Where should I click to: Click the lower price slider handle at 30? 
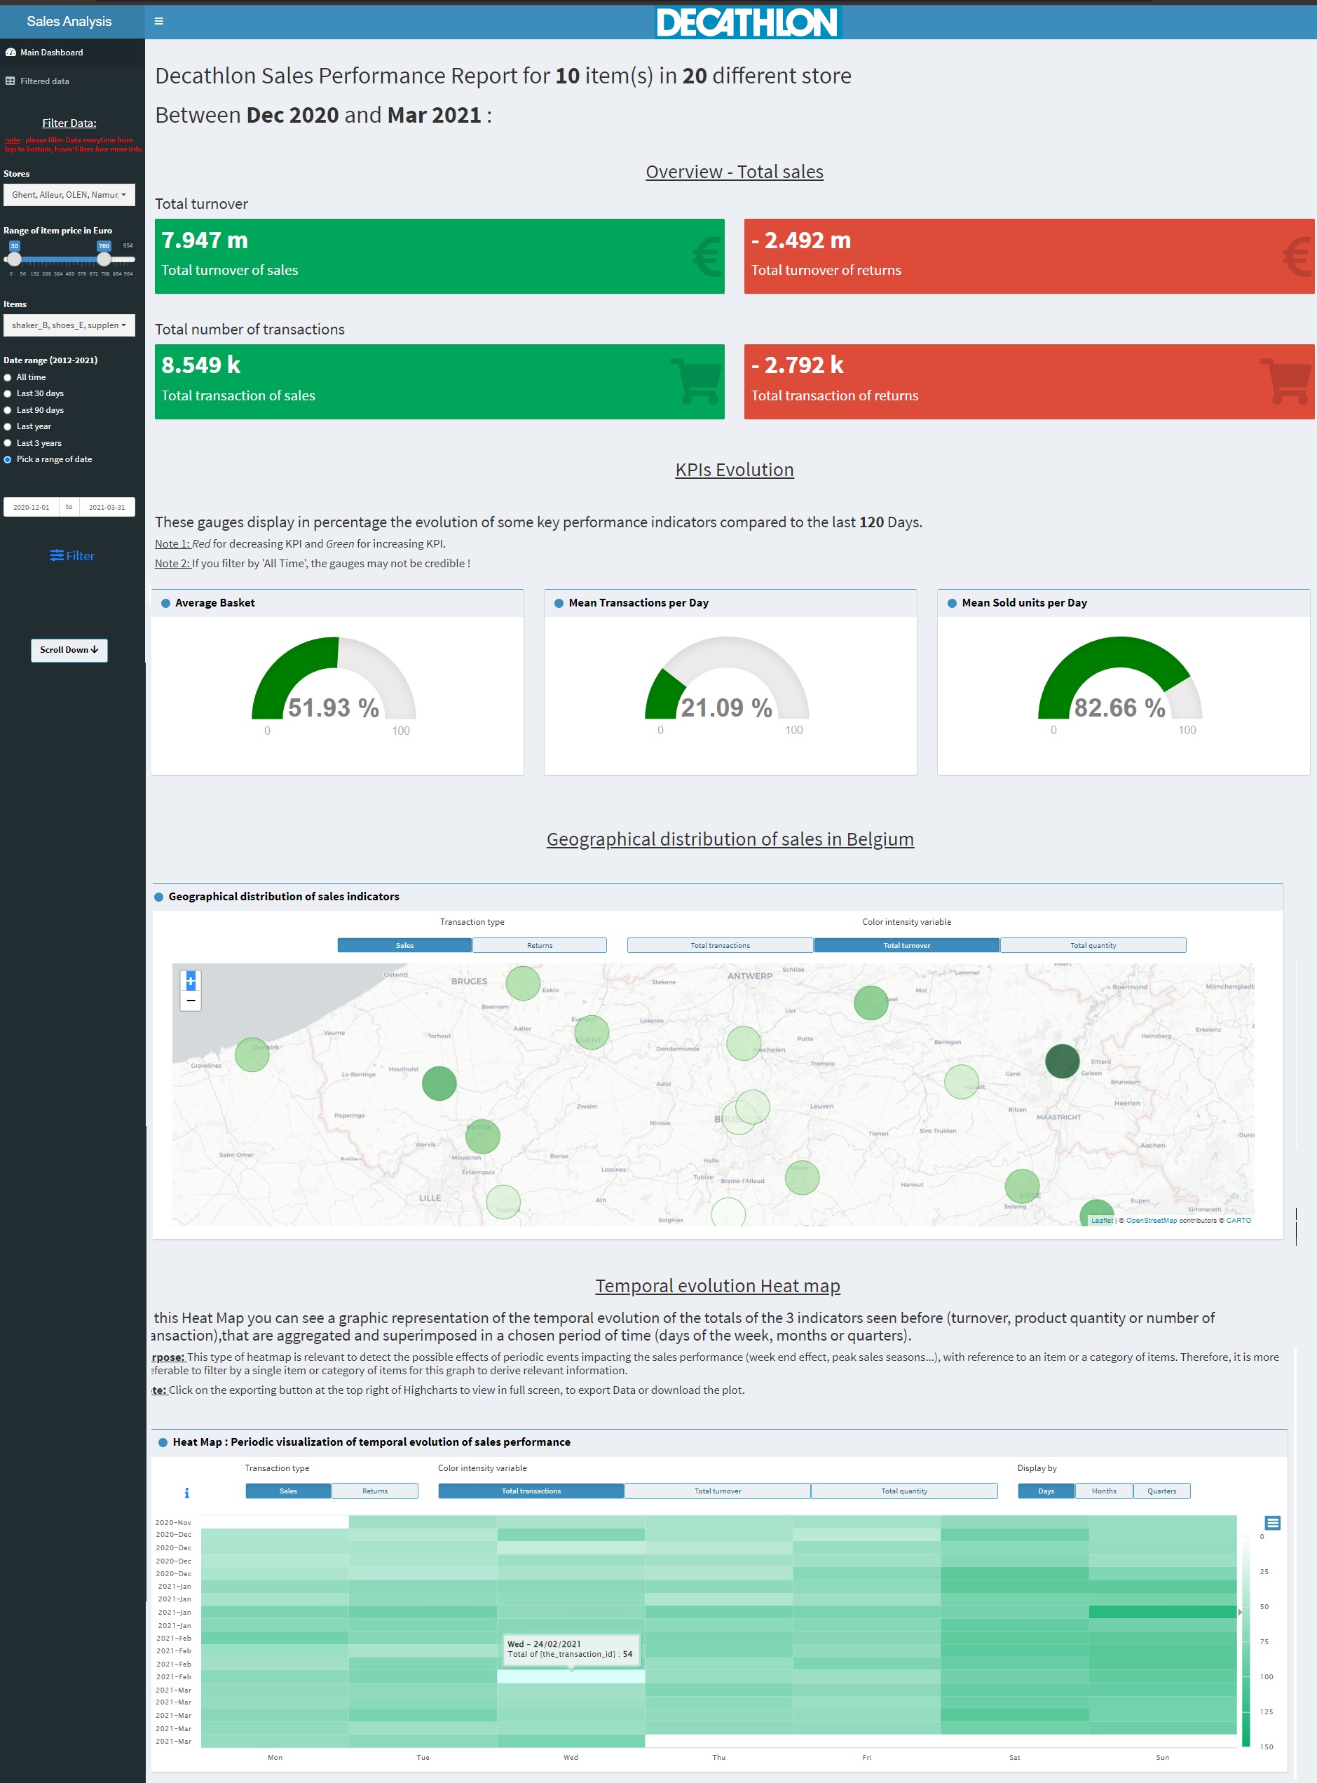click(x=14, y=259)
